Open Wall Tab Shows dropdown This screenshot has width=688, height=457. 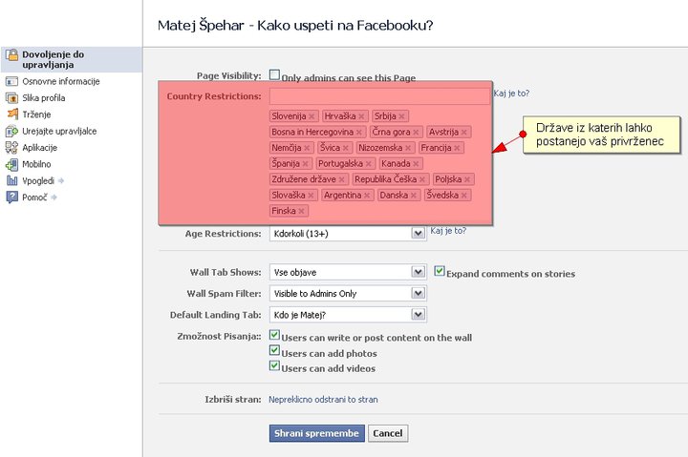click(x=348, y=272)
